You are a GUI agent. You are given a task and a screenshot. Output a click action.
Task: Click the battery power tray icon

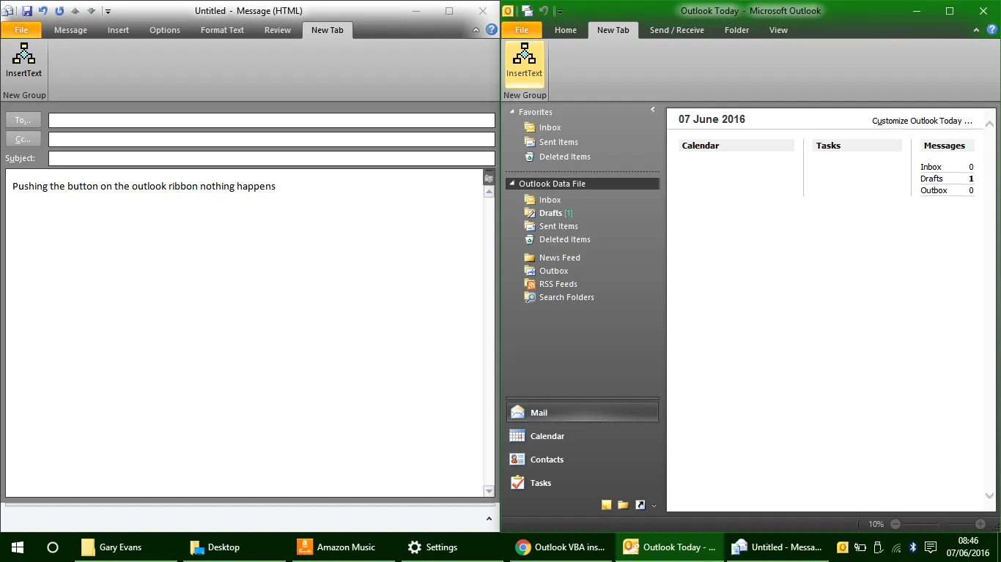tap(860, 547)
